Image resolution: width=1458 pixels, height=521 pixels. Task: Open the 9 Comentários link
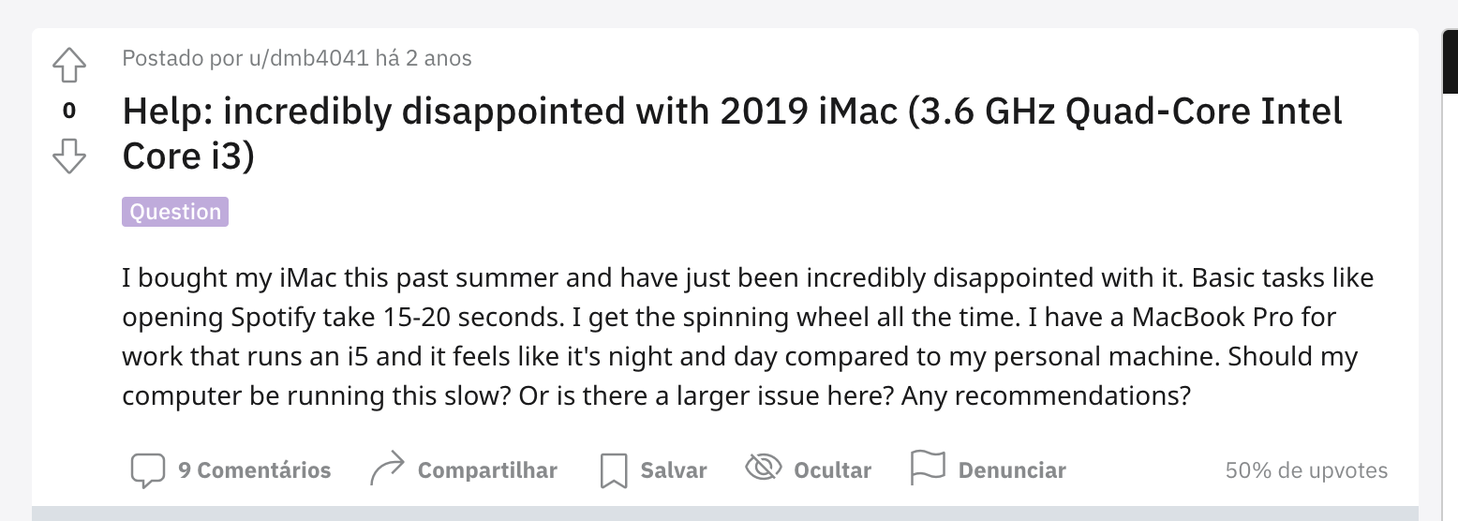point(254,469)
